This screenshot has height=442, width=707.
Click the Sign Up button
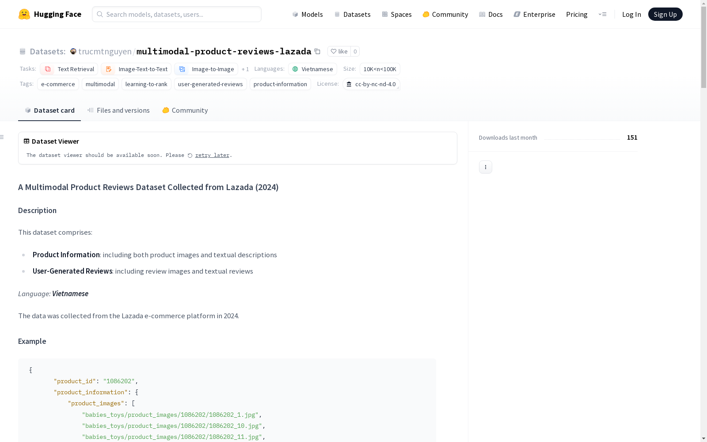pyautogui.click(x=665, y=14)
